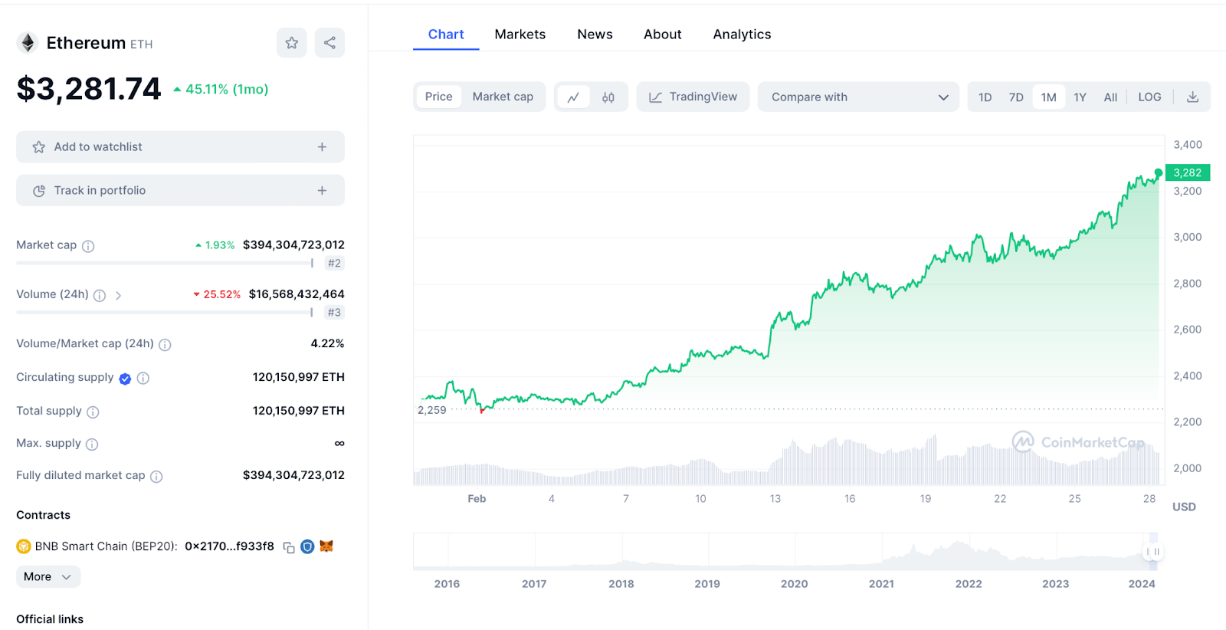Image resolution: width=1226 pixels, height=630 pixels.
Task: Switch to candlestick chart view icon
Action: coord(608,97)
